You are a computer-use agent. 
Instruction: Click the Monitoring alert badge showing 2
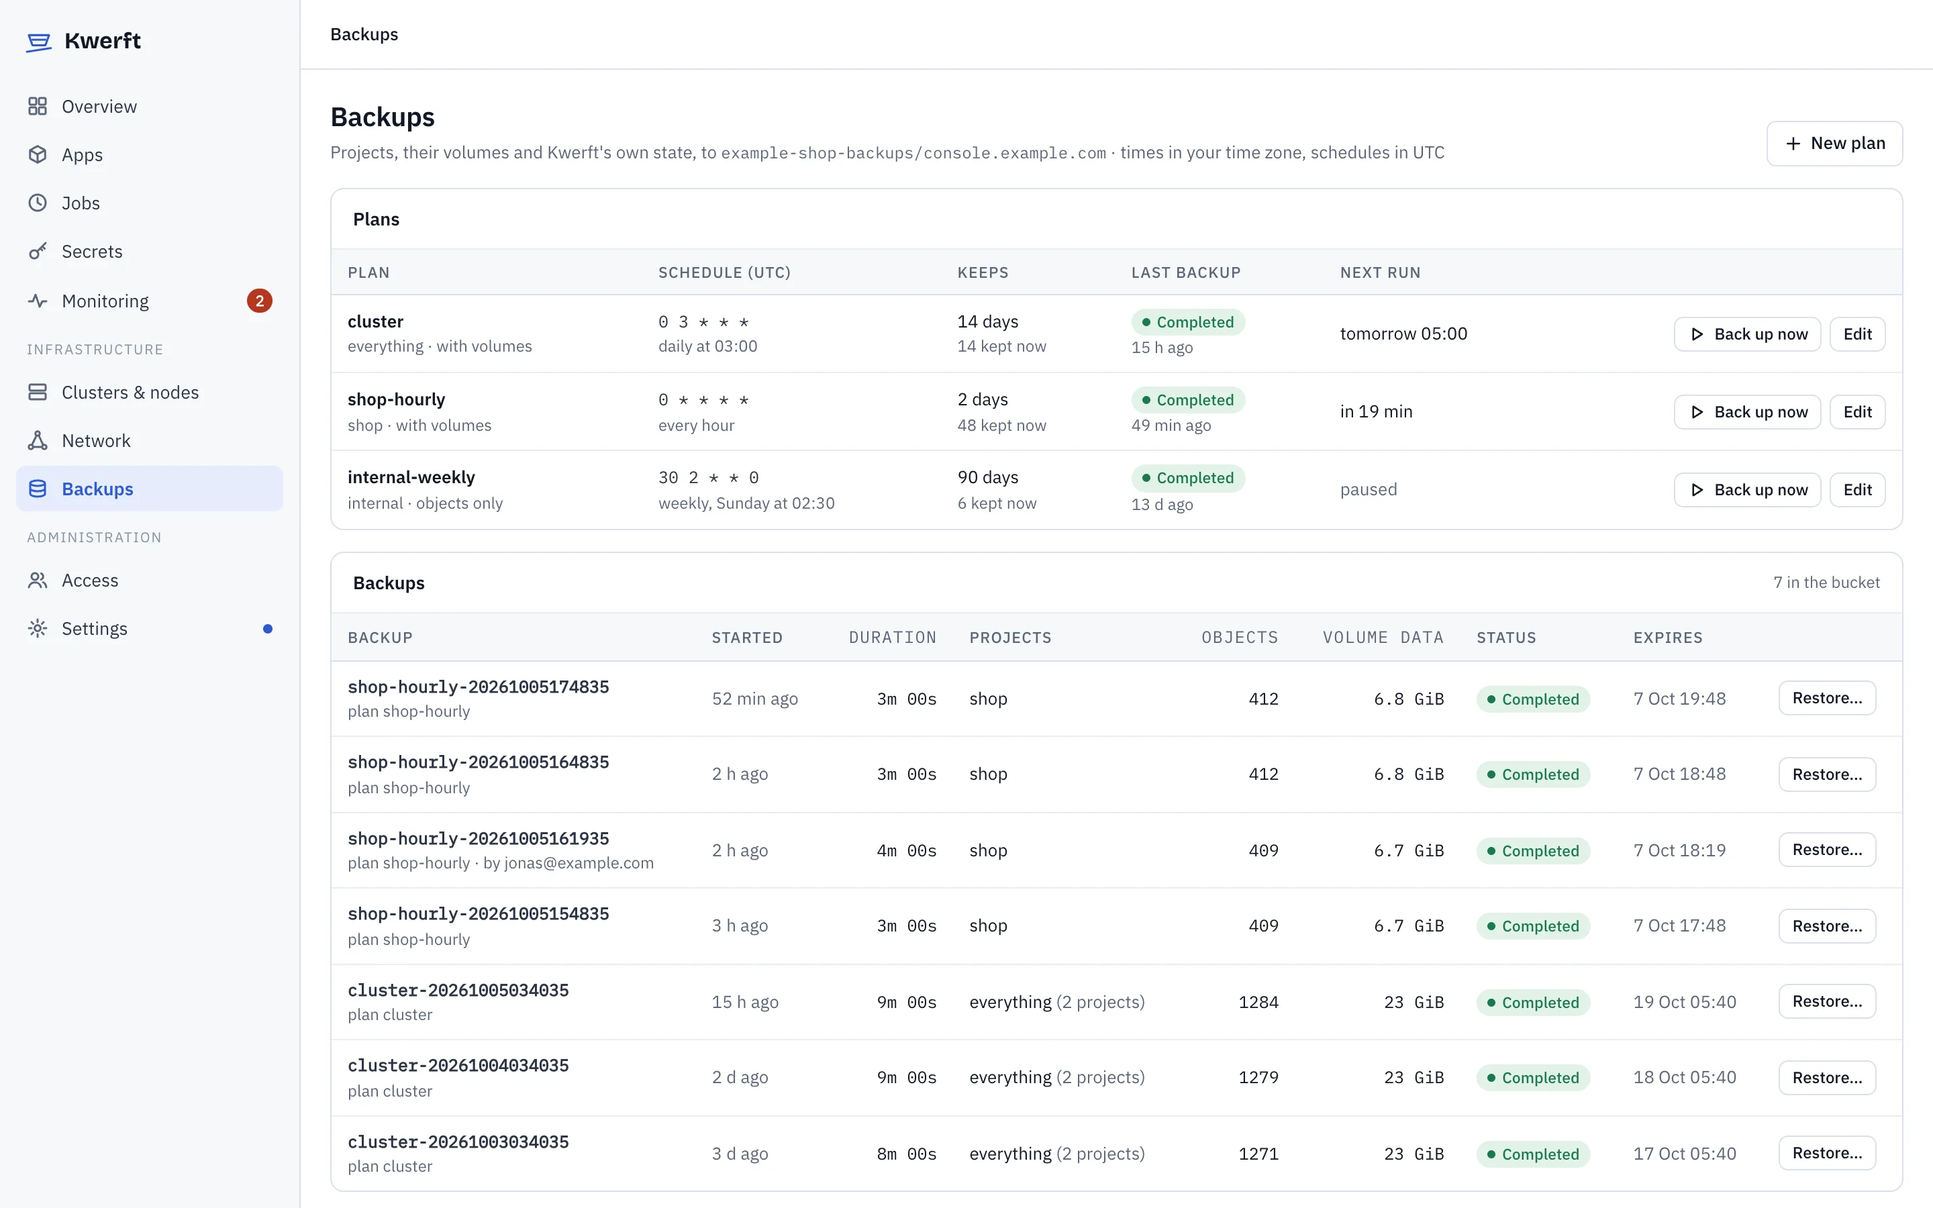coord(260,301)
